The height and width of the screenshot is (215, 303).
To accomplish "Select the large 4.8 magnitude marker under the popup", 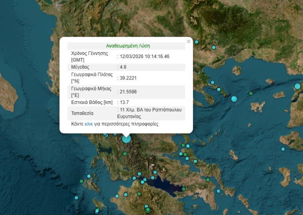I will point(126,138).
